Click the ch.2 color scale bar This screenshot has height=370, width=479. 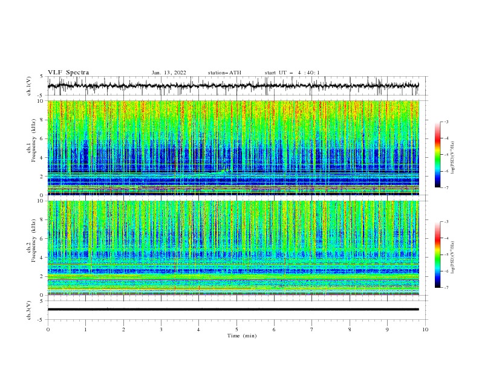tap(438, 255)
